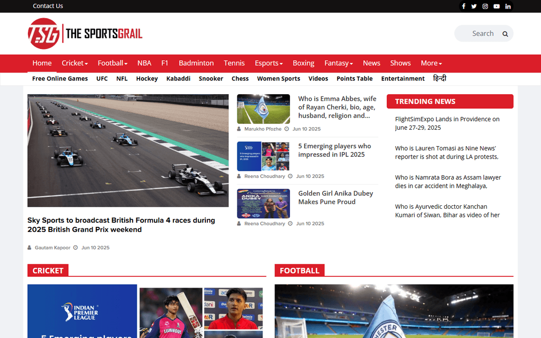This screenshot has height=338, width=541.
Task: Expand the Esports dropdown menu
Action: (269, 63)
